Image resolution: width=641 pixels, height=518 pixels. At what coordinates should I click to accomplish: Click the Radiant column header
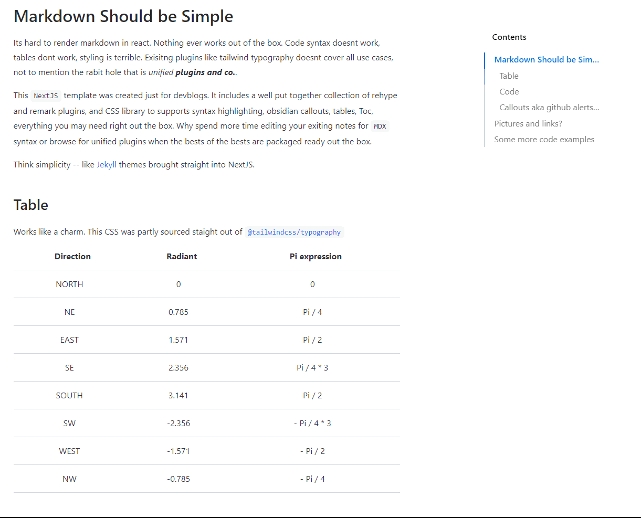click(x=182, y=256)
